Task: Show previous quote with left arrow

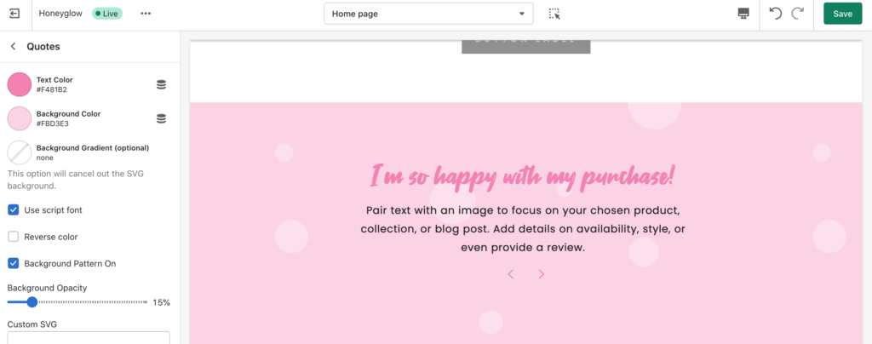Action: pos(511,274)
